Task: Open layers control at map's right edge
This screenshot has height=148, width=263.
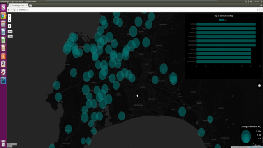Action: [x=259, y=86]
